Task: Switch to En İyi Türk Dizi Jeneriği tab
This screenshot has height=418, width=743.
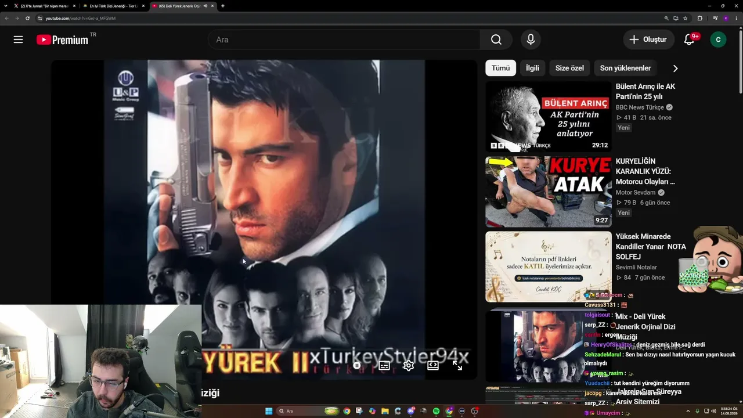Action: [113, 6]
